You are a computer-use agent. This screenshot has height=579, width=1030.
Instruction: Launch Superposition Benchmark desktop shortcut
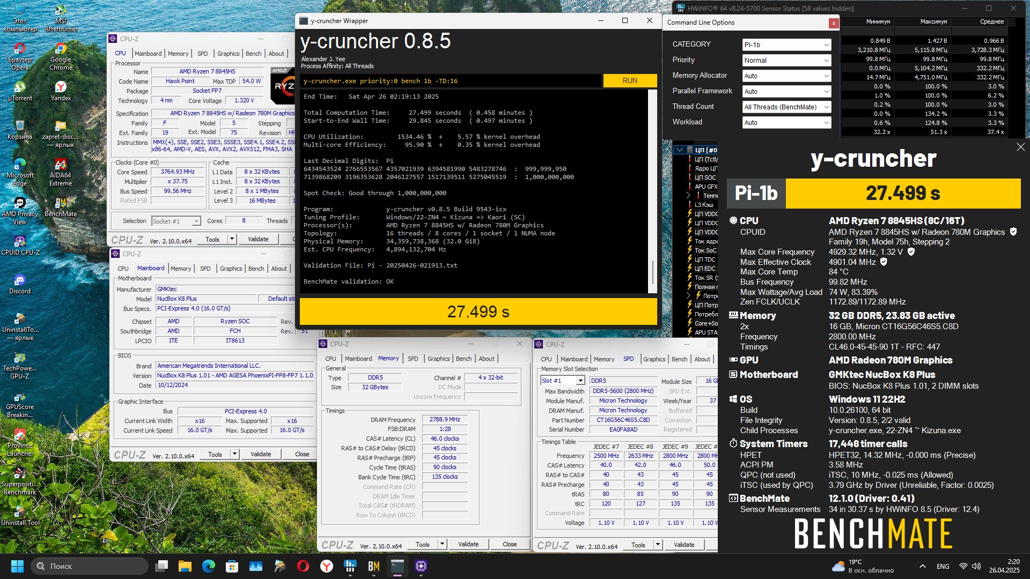(x=20, y=481)
